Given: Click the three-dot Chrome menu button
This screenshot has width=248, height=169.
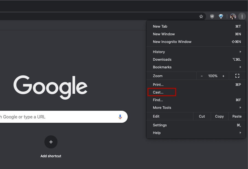Looking at the screenshot, I should [x=242, y=16].
